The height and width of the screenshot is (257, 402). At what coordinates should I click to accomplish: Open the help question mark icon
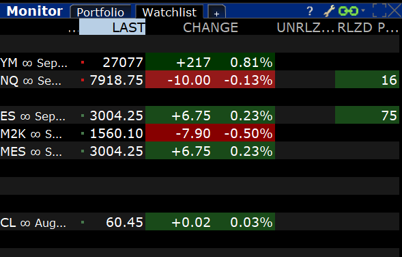pos(310,12)
